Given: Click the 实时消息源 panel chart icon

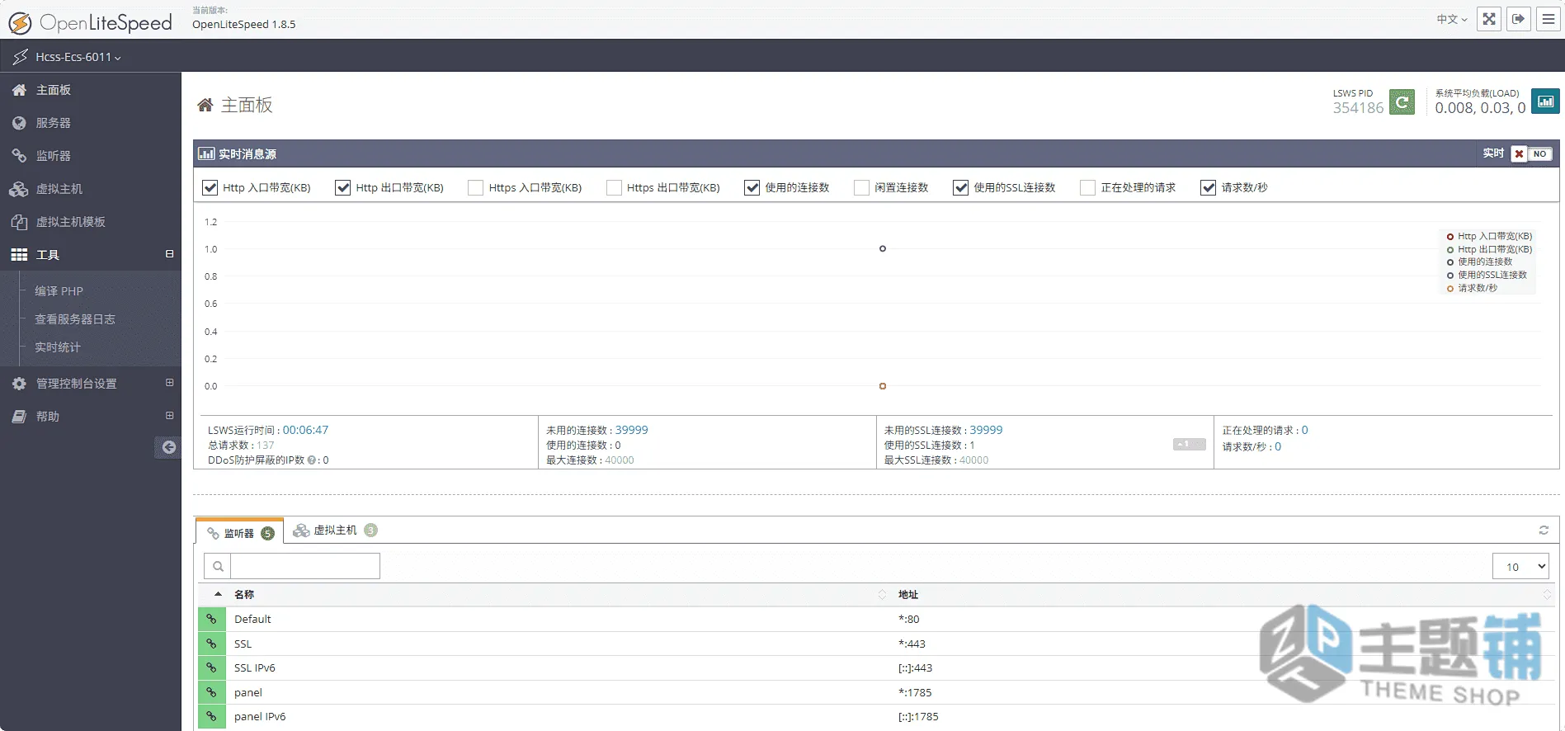Looking at the screenshot, I should pos(206,153).
